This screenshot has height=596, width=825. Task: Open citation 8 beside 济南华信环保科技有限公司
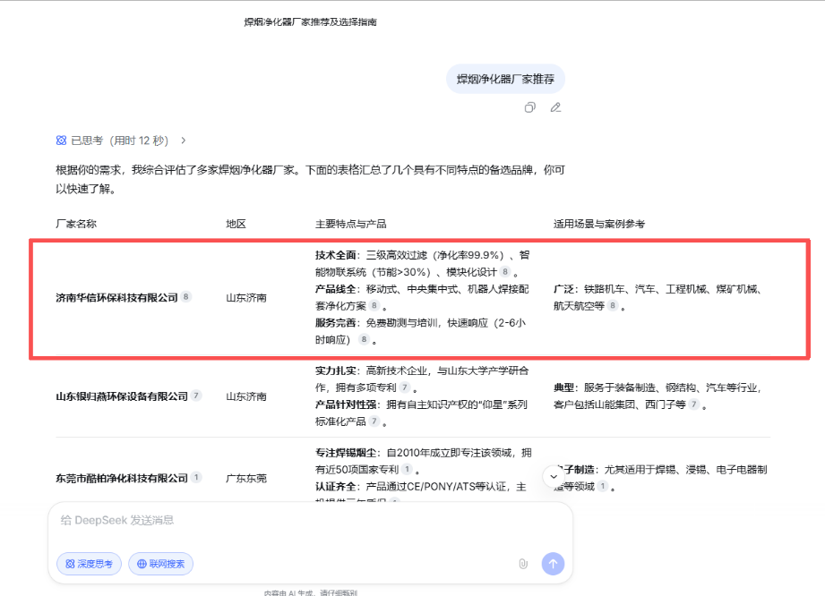(186, 296)
